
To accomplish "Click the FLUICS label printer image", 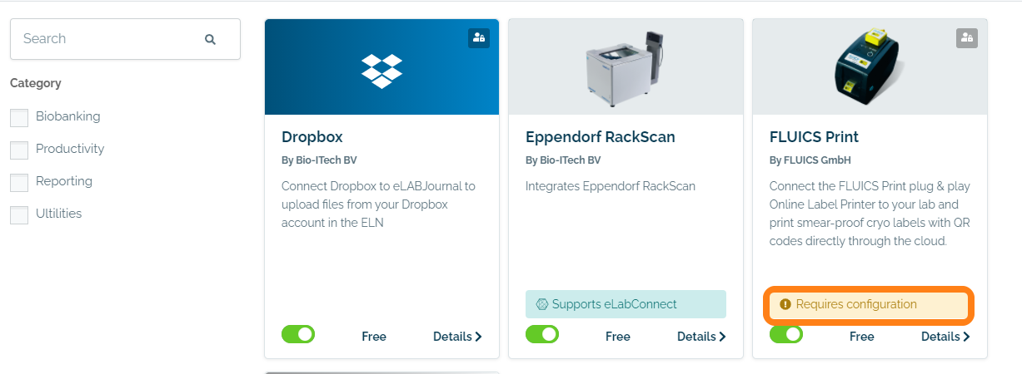I will pyautogui.click(x=870, y=66).
